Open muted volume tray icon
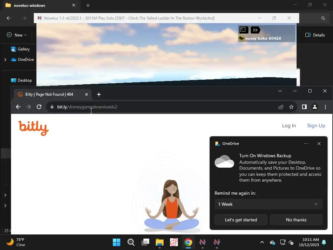The image size is (333, 250). pyautogui.click(x=291, y=242)
